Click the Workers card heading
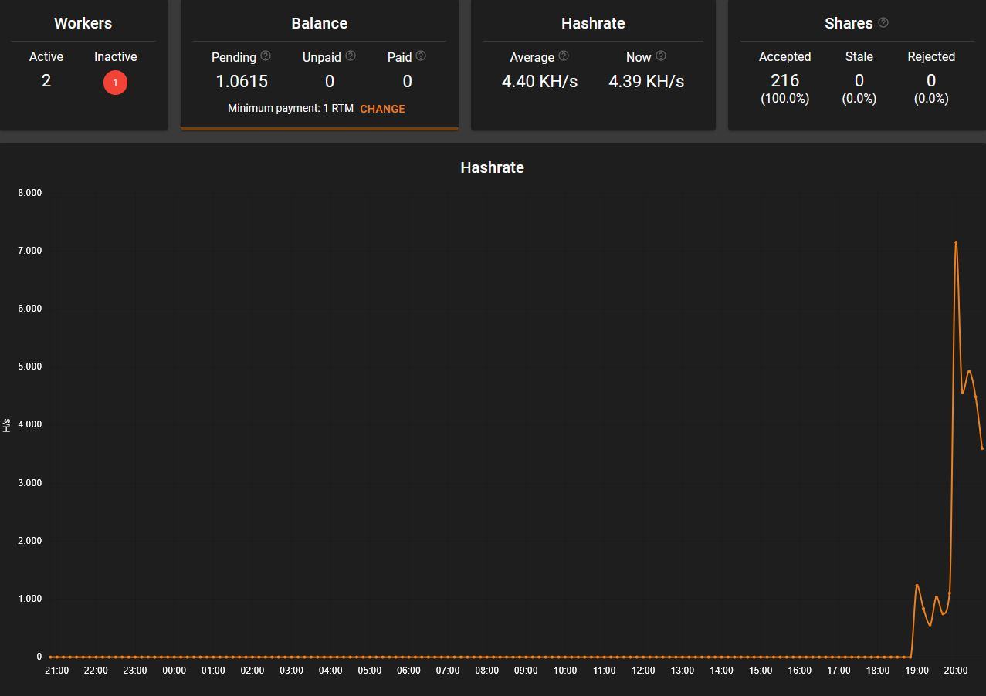Image resolution: width=986 pixels, height=696 pixels. point(83,23)
